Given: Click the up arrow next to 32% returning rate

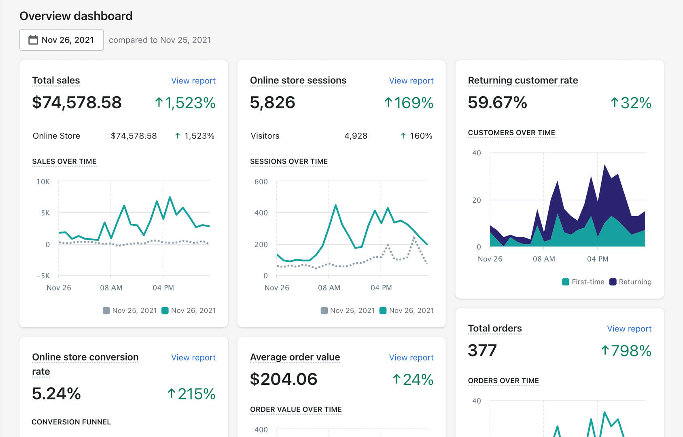Looking at the screenshot, I should [614, 103].
